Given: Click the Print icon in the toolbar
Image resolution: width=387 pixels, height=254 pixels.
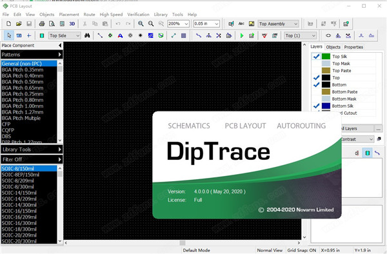Looking at the screenshot, I should coord(42,24).
